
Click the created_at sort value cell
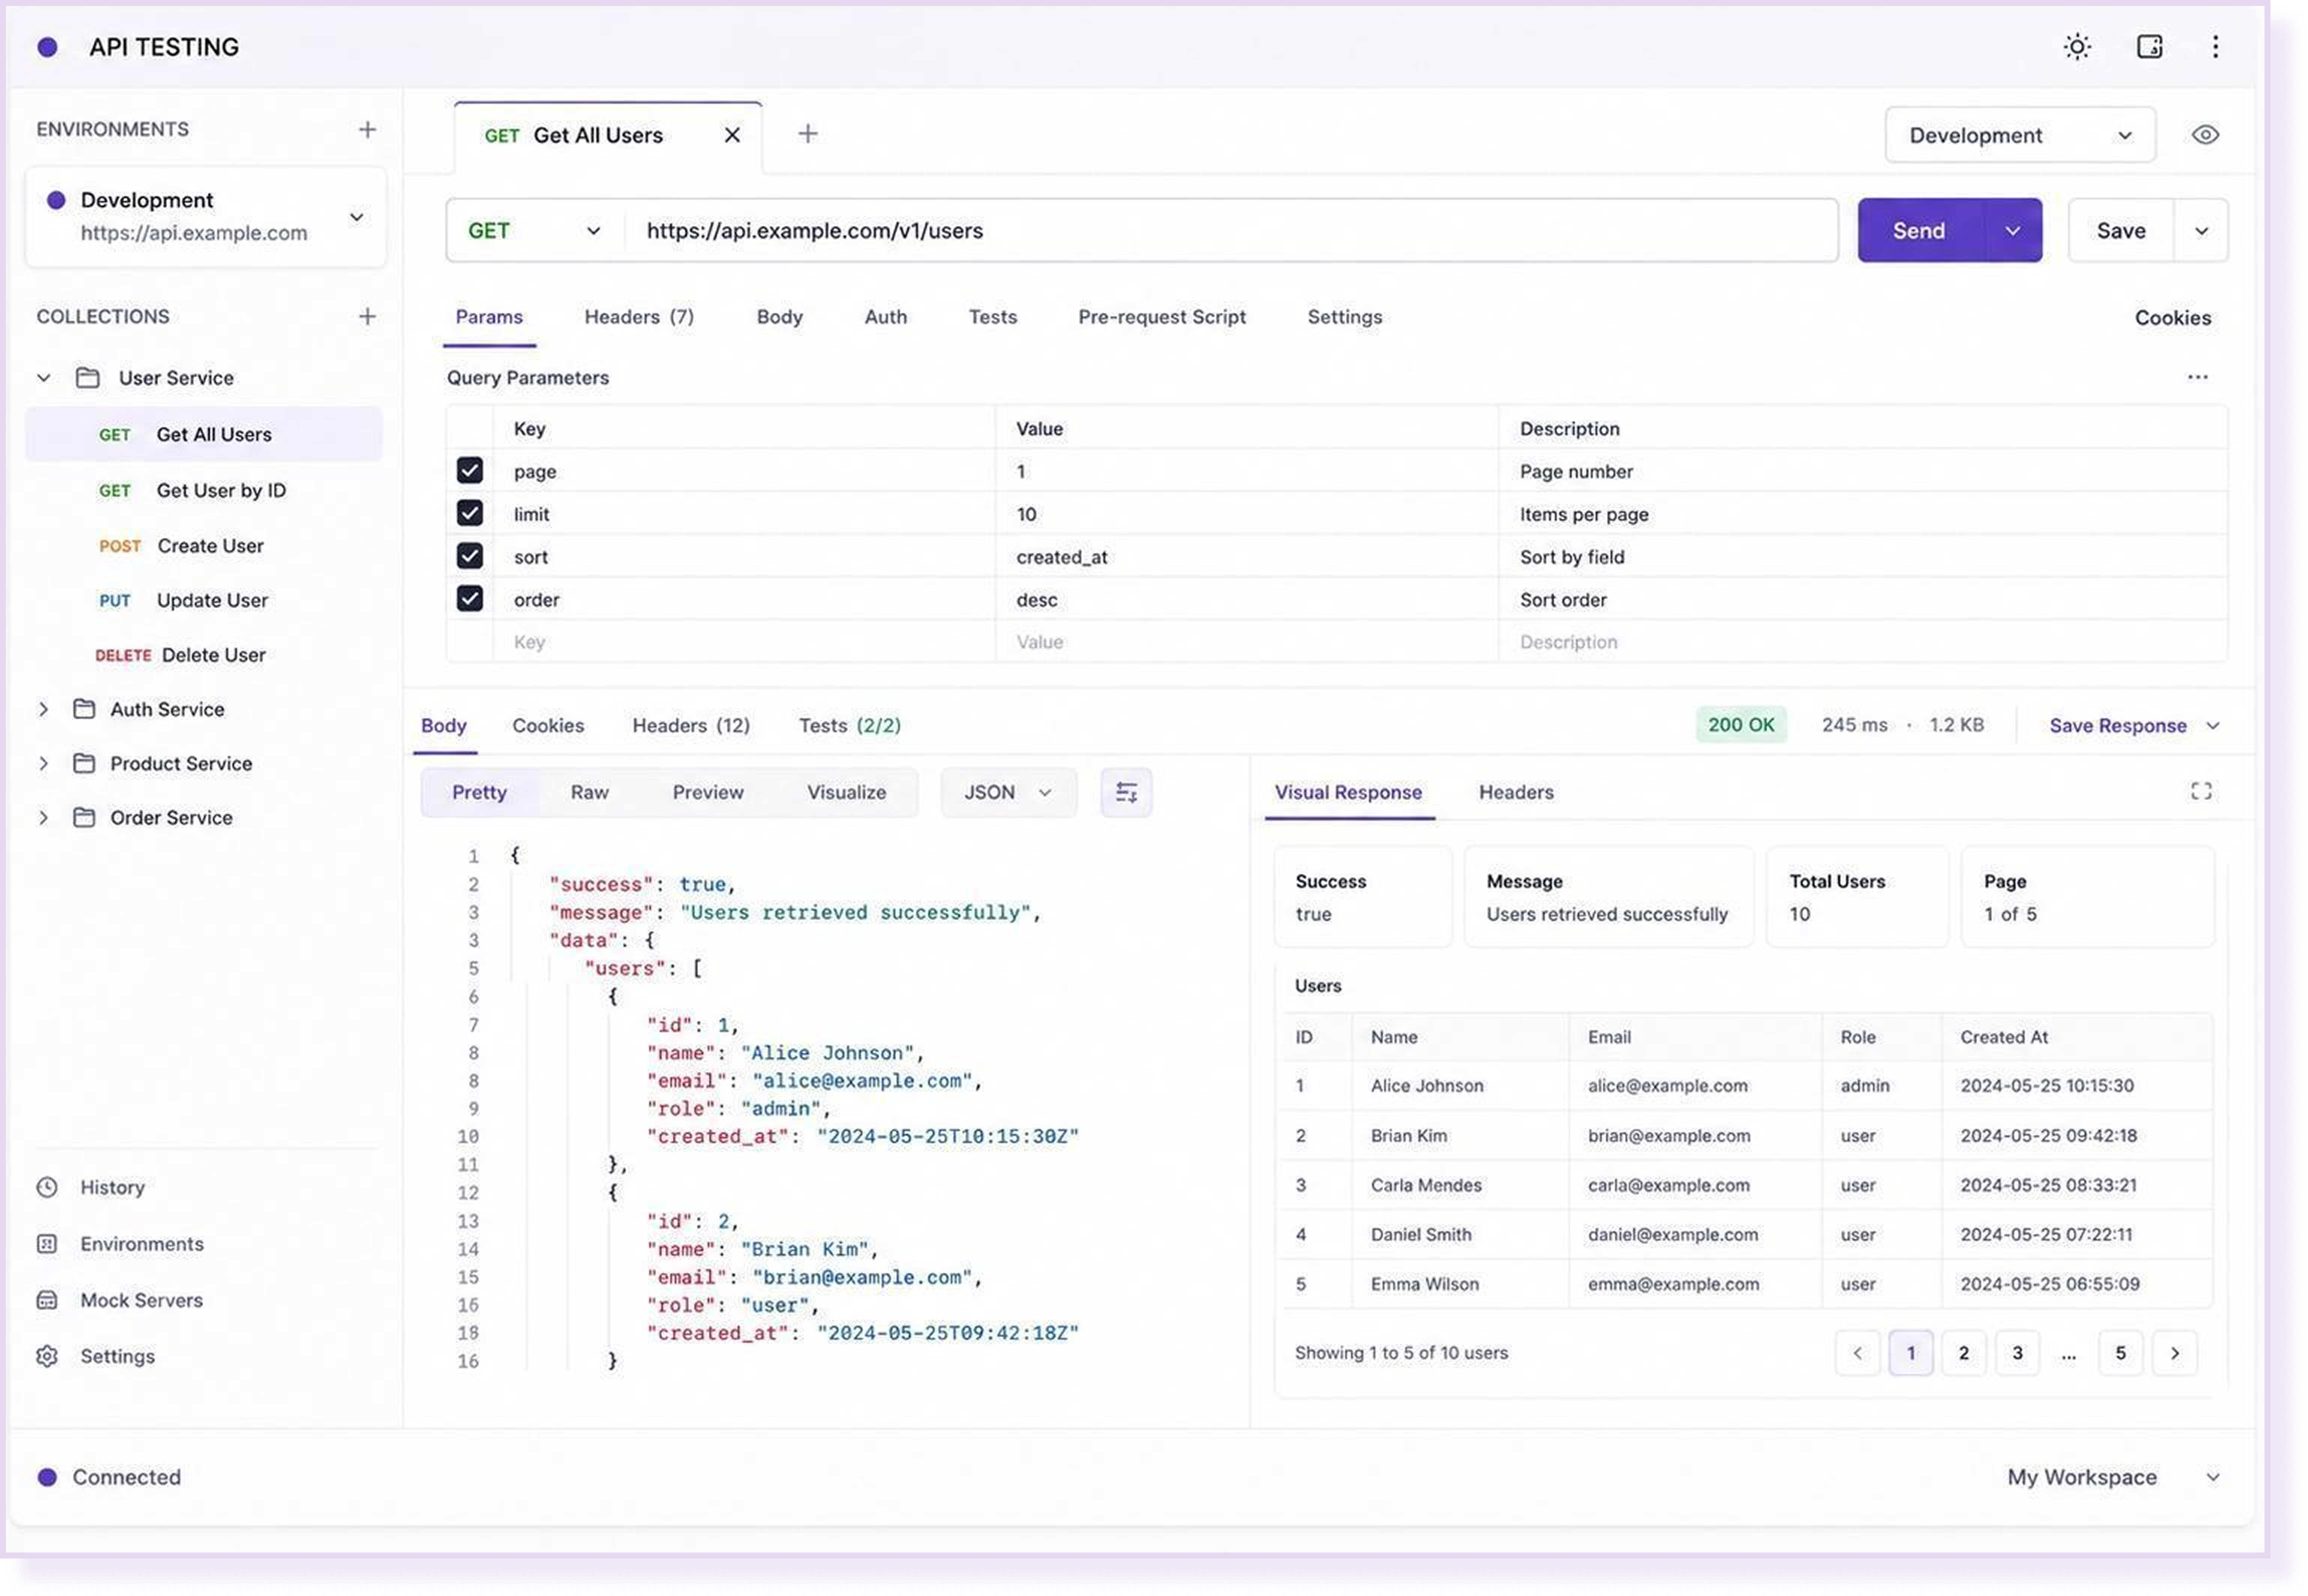coord(1247,557)
